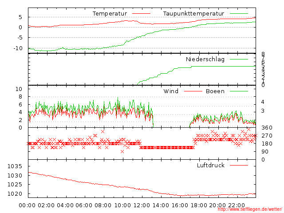Image resolution: width=284 pixels, height=213 pixels.
Task: Click the 12:00 time axis label
Action: click(x=142, y=205)
